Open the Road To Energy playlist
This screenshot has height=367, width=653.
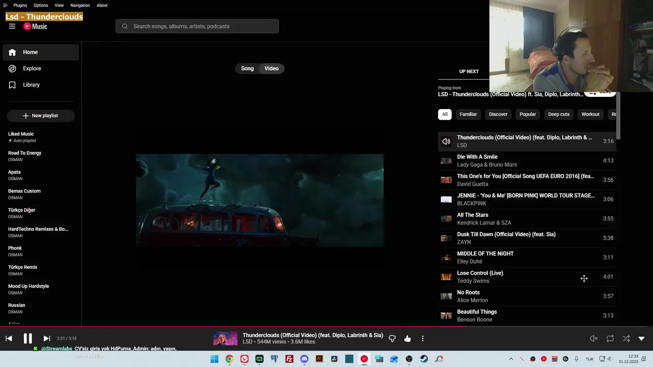41,156
